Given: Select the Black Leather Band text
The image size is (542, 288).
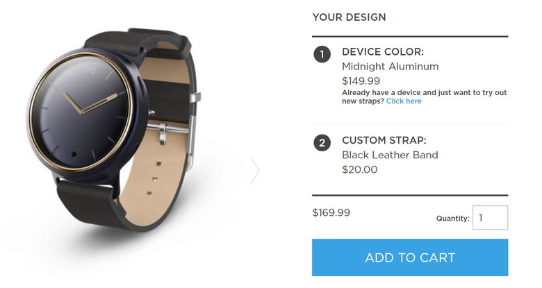Looking at the screenshot, I should click(390, 155).
